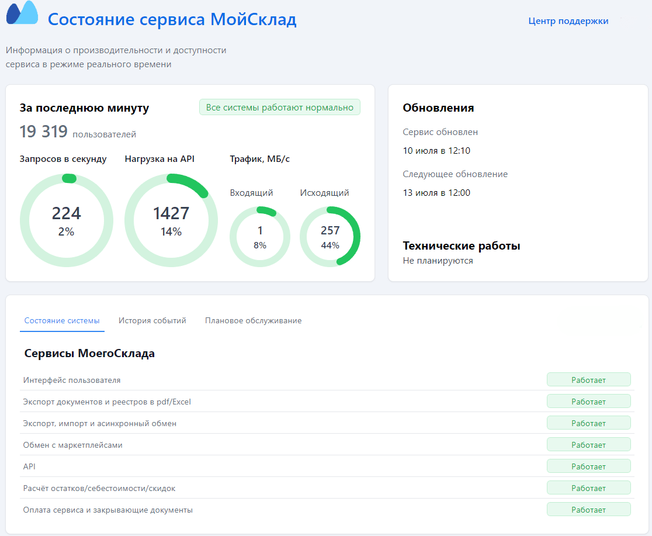Viewport: 652px width, 536px height.
Task: Select the "Состояние системы" tab
Action: [x=62, y=320]
